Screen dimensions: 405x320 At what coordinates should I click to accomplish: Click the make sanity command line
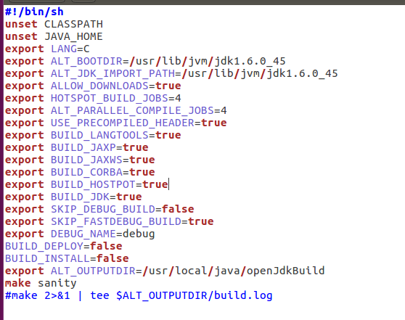click(41, 283)
